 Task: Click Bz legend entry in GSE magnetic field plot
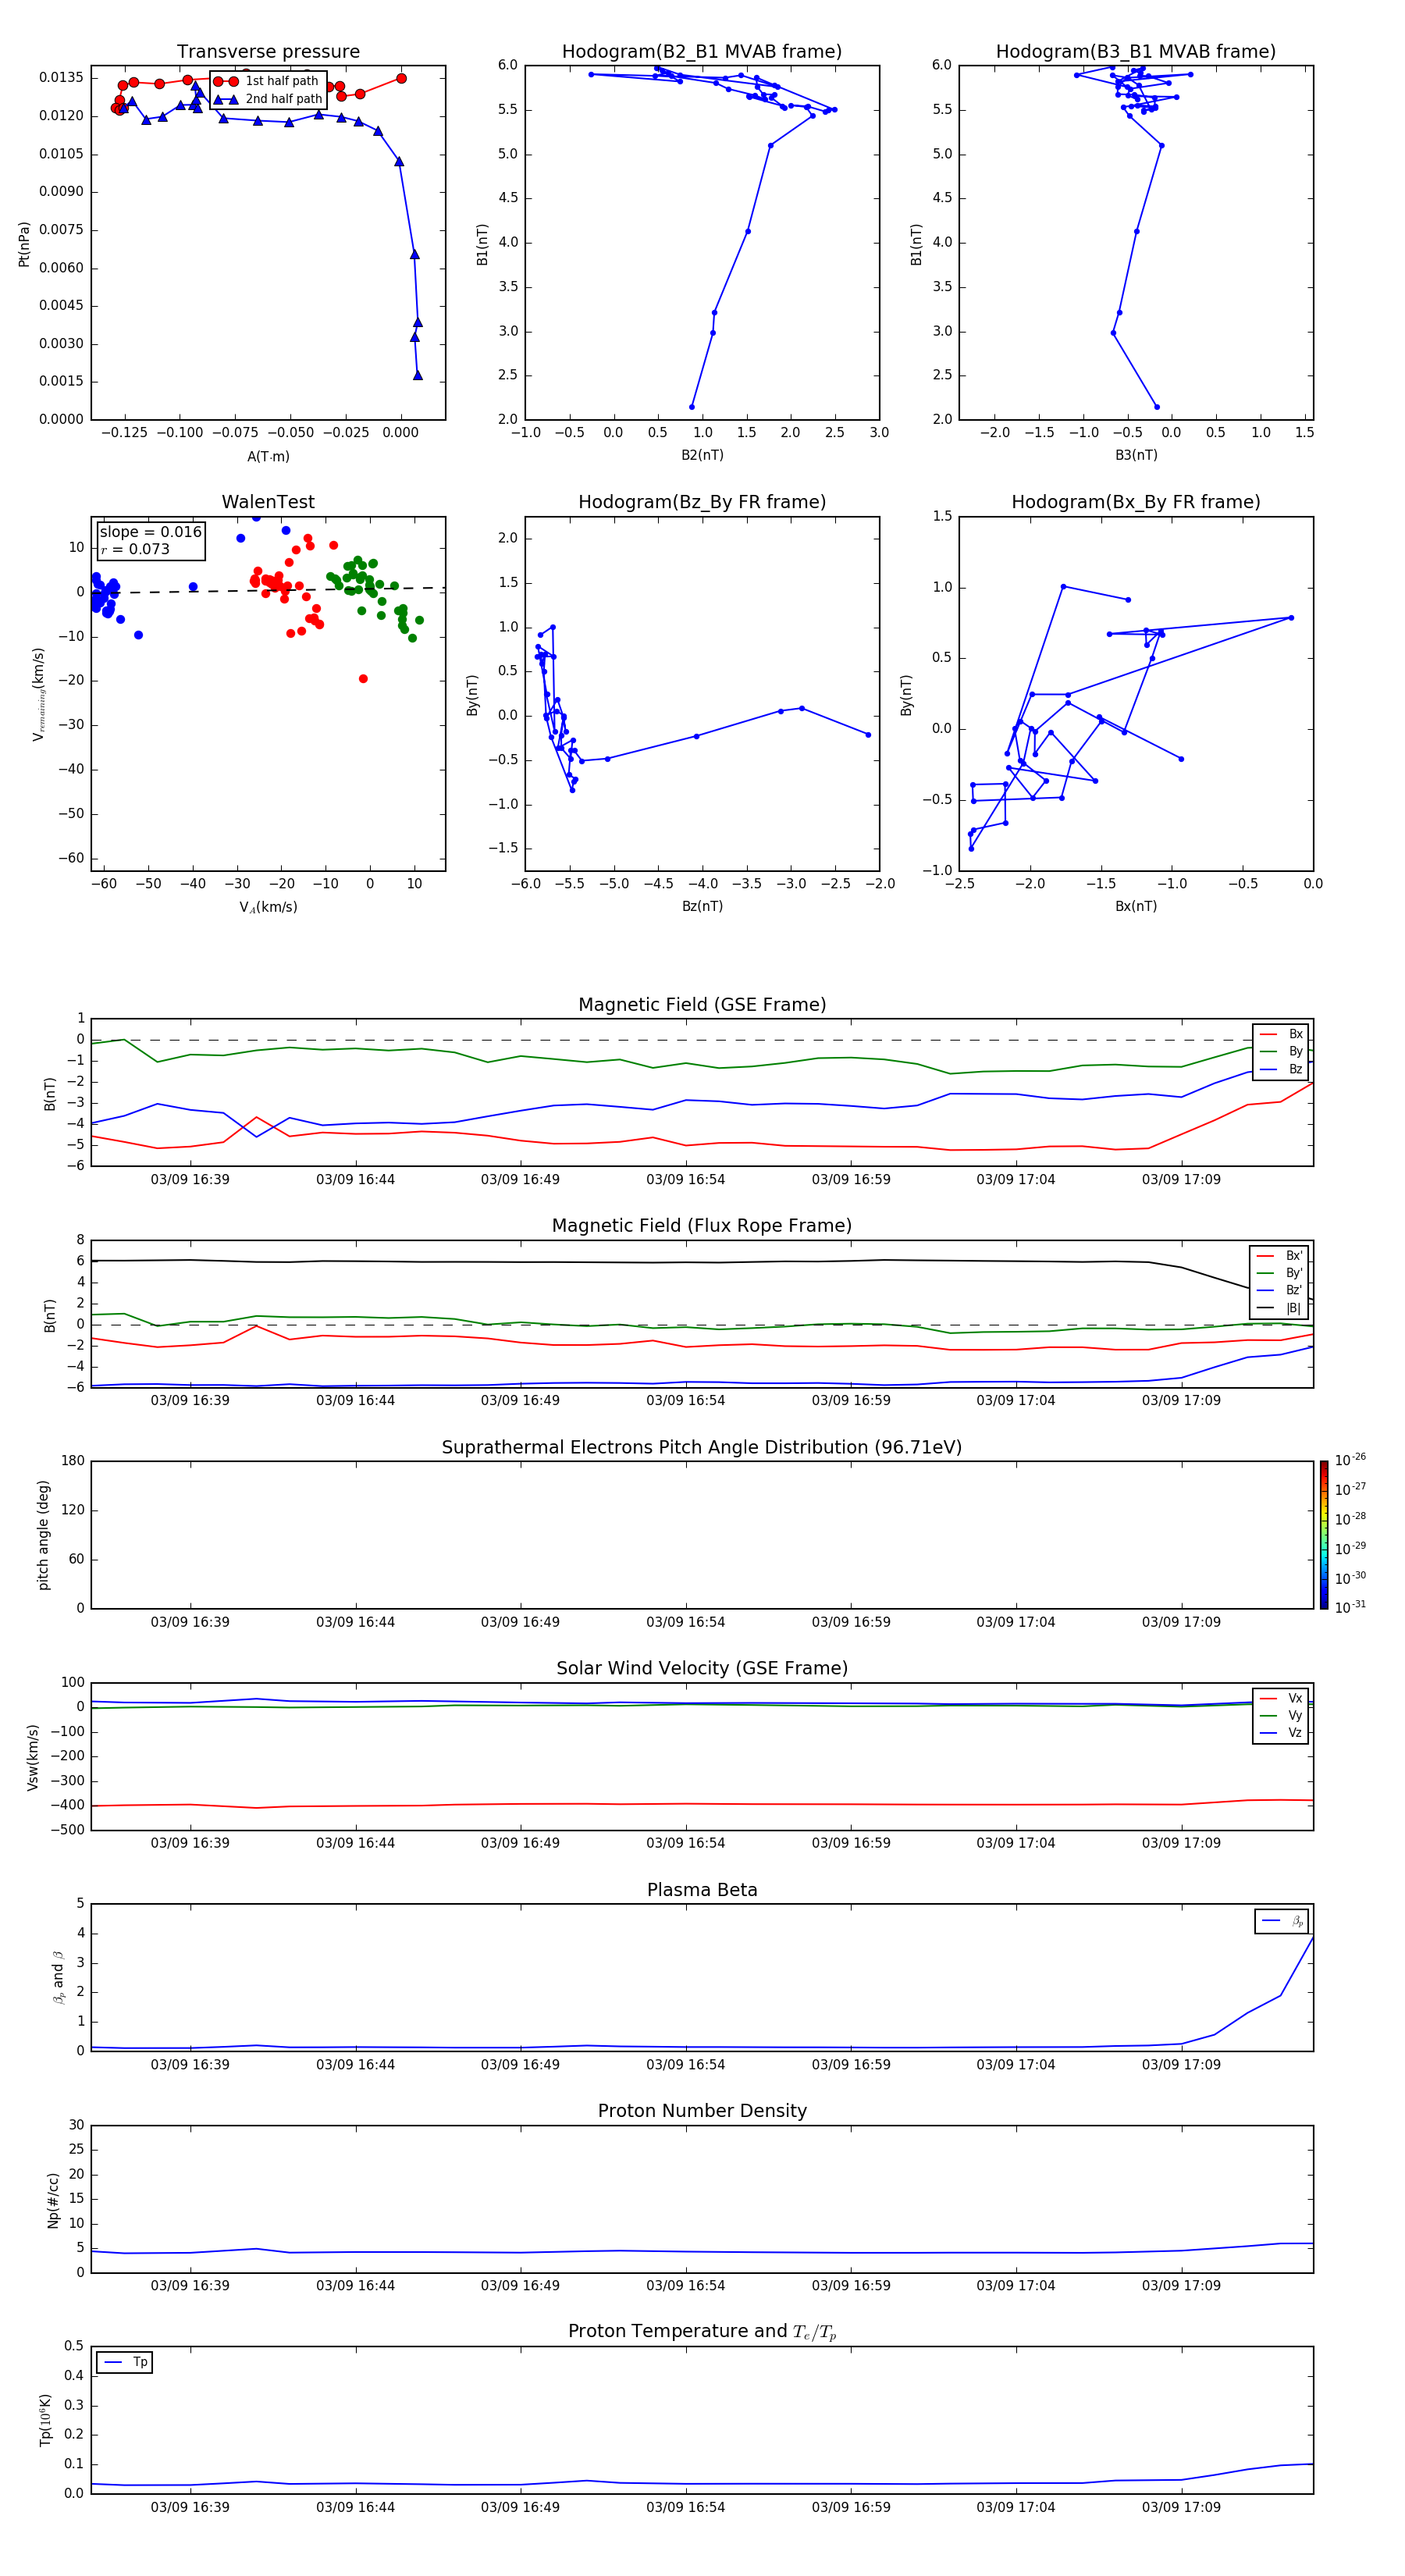(x=1281, y=1069)
